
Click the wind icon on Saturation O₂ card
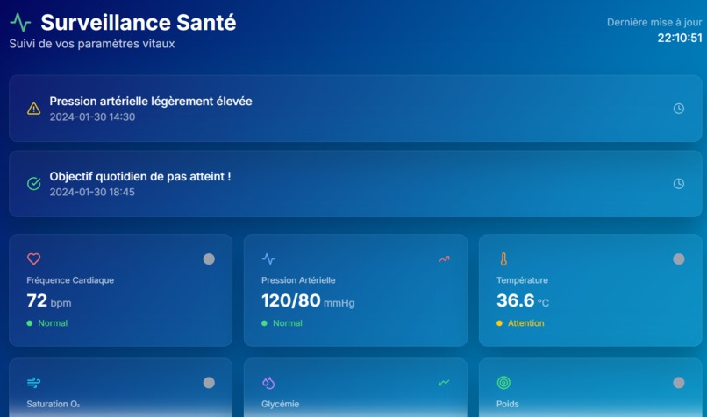tap(34, 383)
